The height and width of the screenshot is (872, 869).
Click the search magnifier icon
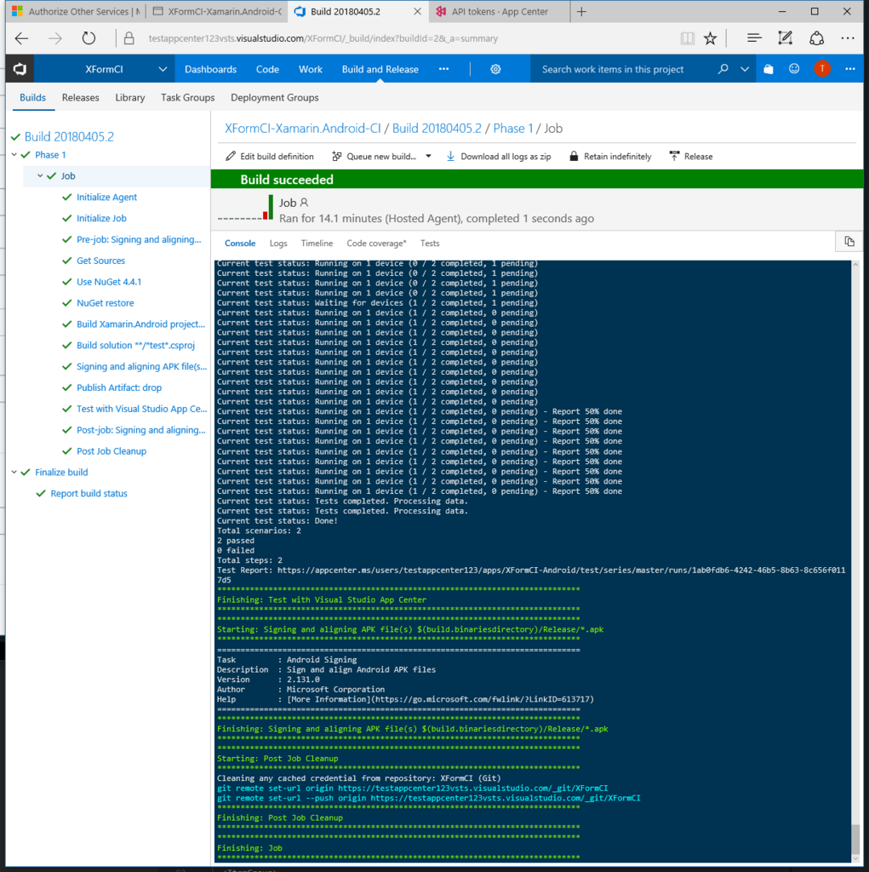[723, 69]
